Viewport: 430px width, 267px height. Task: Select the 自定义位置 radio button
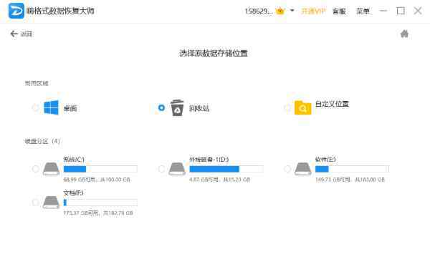click(x=287, y=107)
